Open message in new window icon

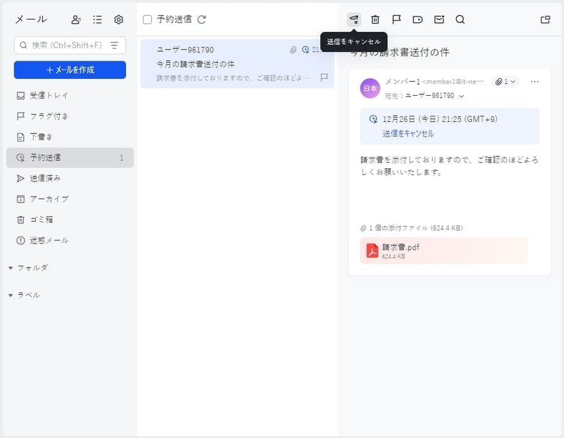[545, 19]
